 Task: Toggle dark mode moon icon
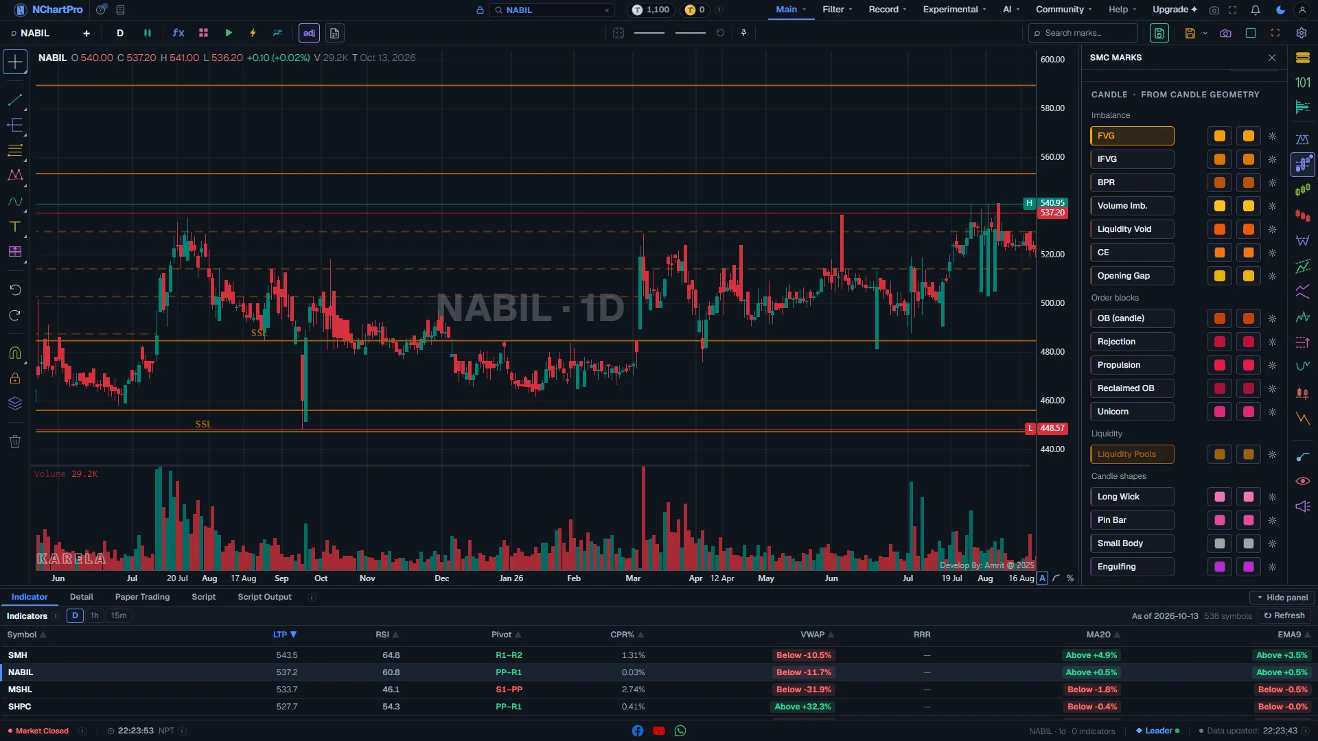pyautogui.click(x=1280, y=10)
